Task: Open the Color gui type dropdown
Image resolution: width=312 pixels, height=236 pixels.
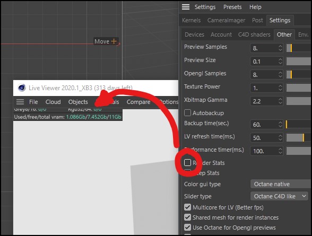Action: [281, 184]
